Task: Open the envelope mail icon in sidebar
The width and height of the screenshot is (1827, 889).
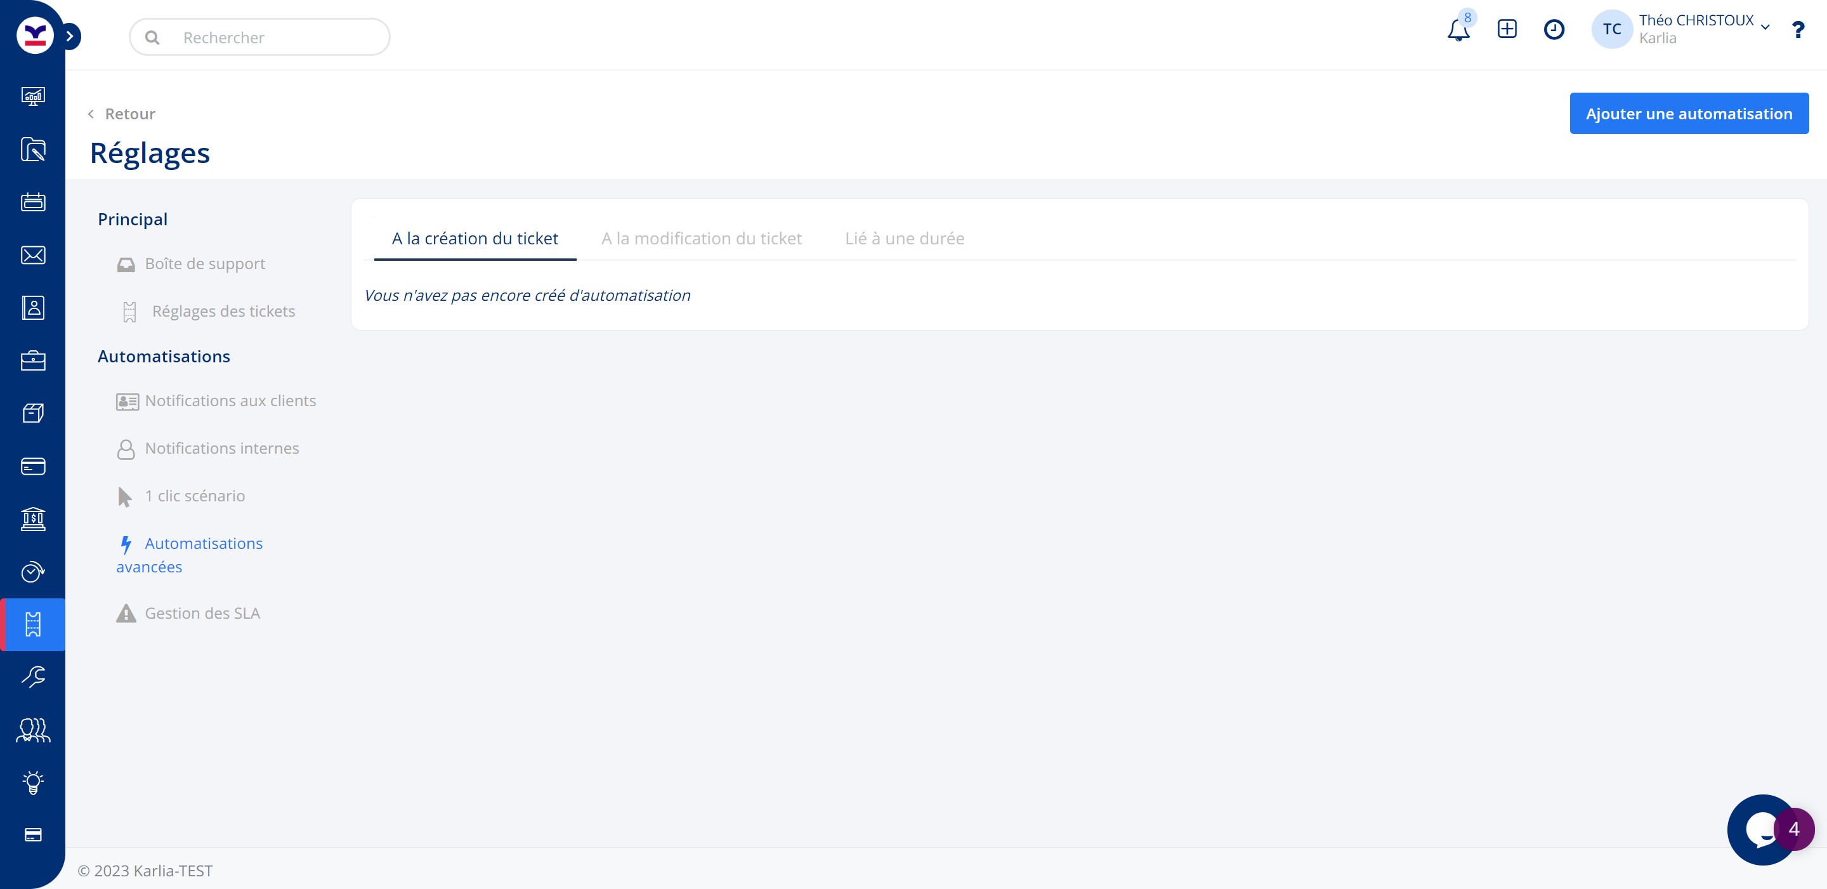Action: pos(32,254)
